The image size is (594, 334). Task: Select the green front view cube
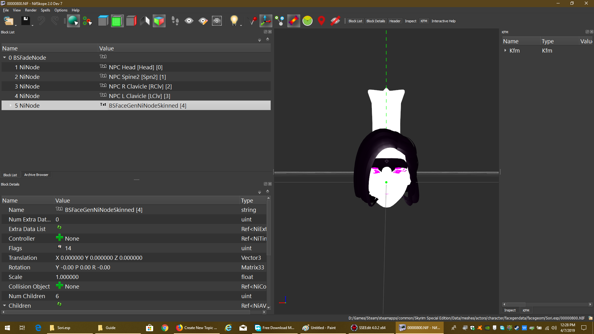click(117, 21)
